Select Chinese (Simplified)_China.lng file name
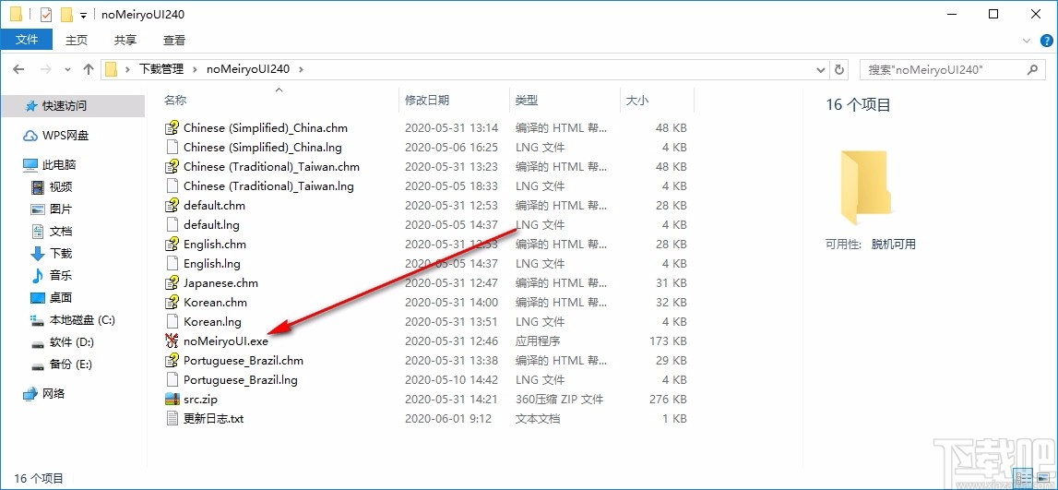Screen dimensions: 1058x490 pos(263,147)
